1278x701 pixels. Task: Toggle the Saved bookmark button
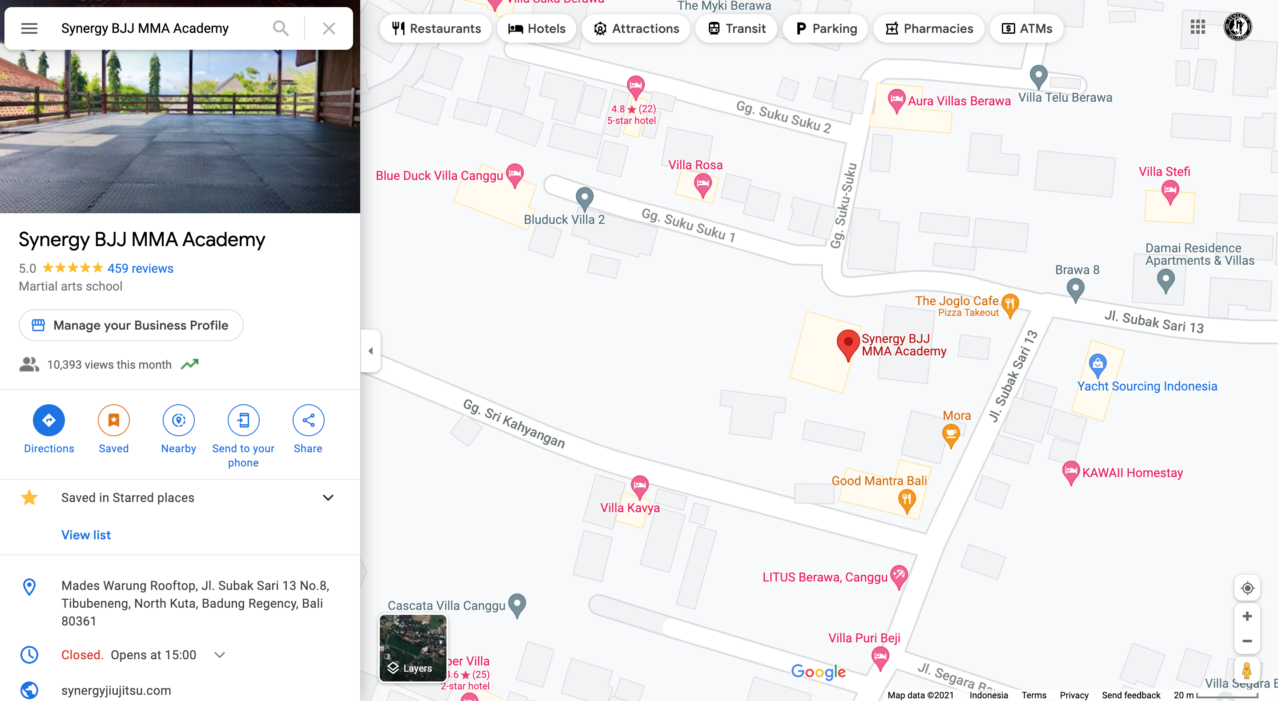tap(113, 420)
